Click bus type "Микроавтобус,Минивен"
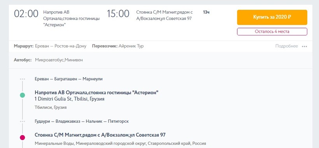This screenshot has height=148, width=319. pyautogui.click(x=59, y=60)
